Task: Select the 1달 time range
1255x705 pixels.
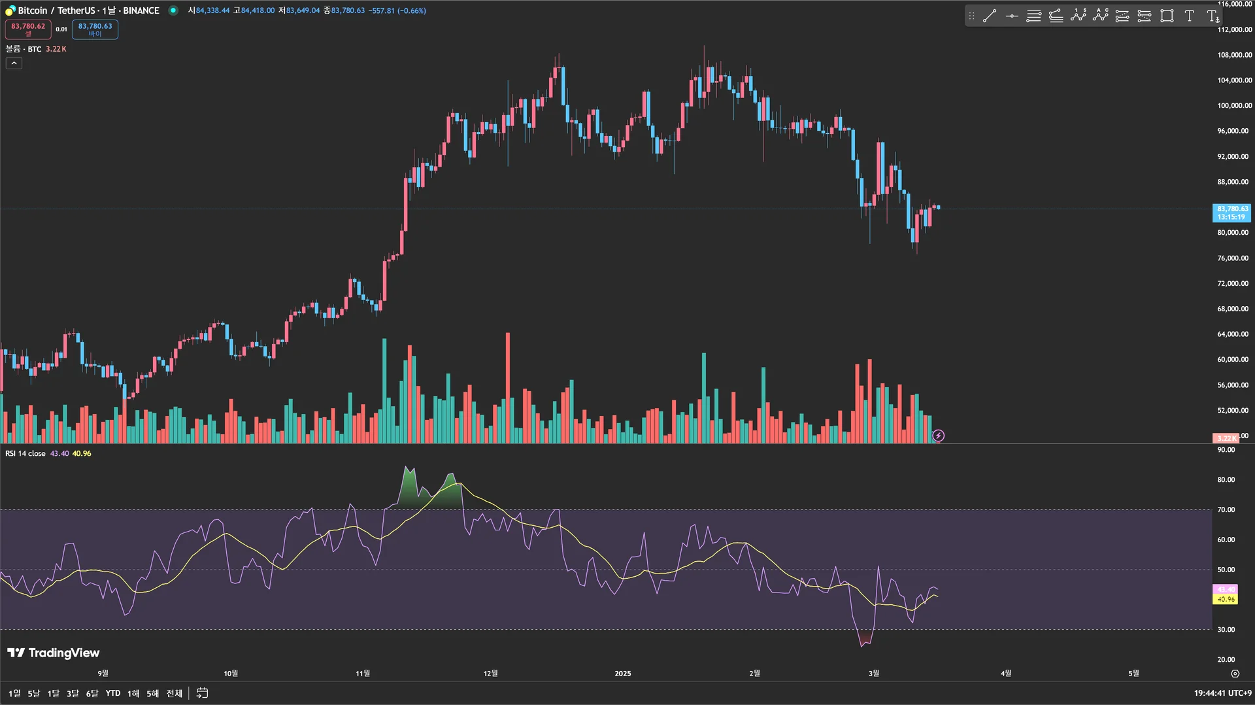Action: [53, 693]
